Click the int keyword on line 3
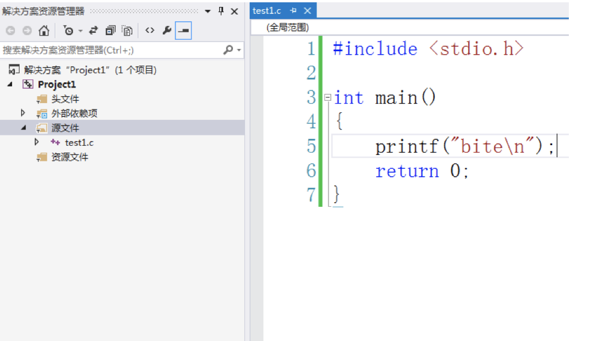This screenshot has height=341, width=593. click(x=349, y=97)
